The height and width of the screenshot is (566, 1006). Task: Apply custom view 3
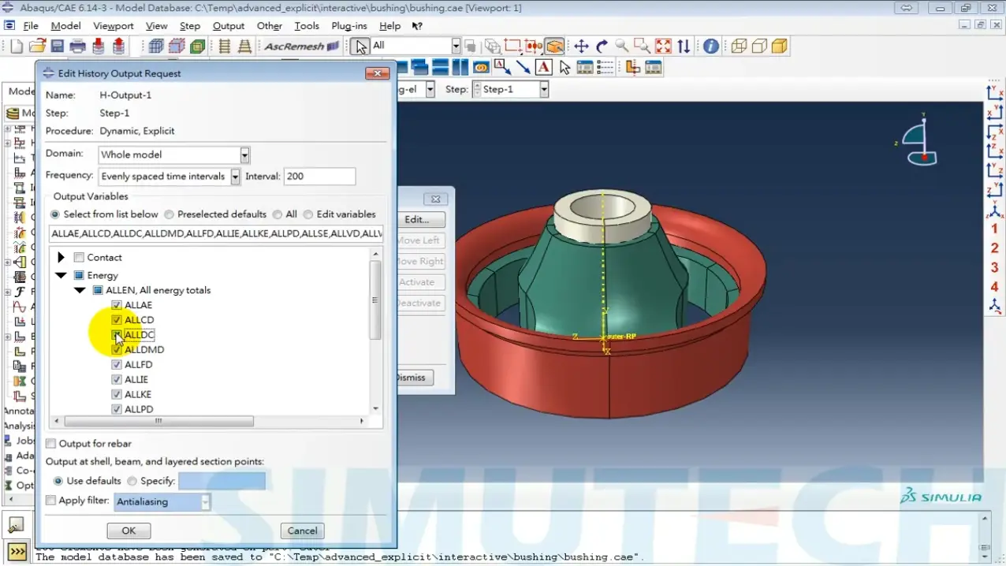[995, 267]
